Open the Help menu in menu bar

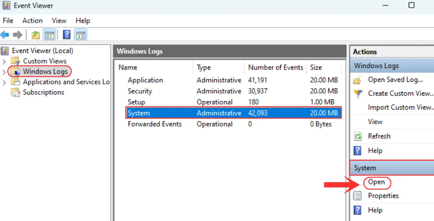point(83,21)
